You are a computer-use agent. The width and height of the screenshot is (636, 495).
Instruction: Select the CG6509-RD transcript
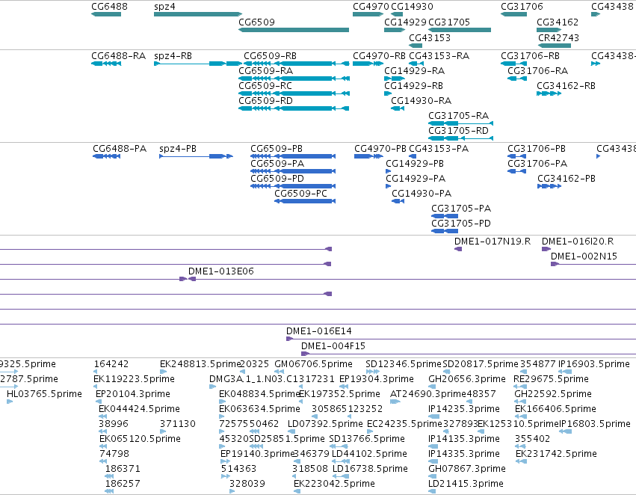294,108
